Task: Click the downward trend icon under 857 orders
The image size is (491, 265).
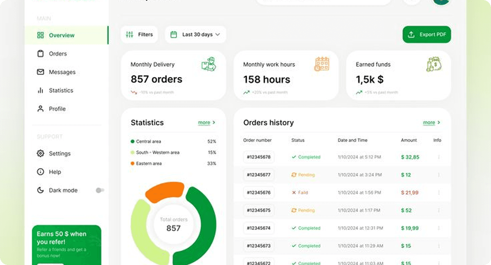Action: tap(134, 93)
